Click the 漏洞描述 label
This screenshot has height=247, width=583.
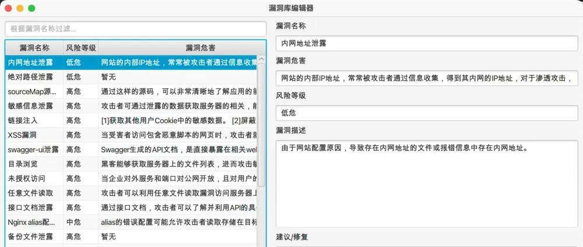click(x=291, y=131)
